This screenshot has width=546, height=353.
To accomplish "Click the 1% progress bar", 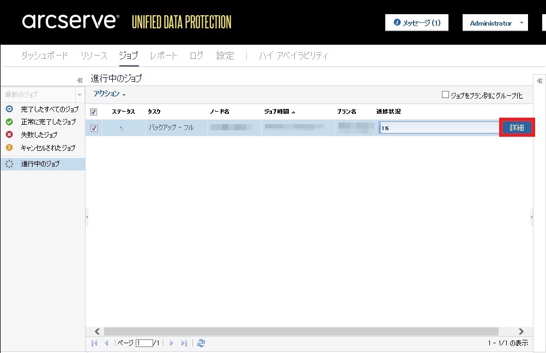I will tap(439, 128).
